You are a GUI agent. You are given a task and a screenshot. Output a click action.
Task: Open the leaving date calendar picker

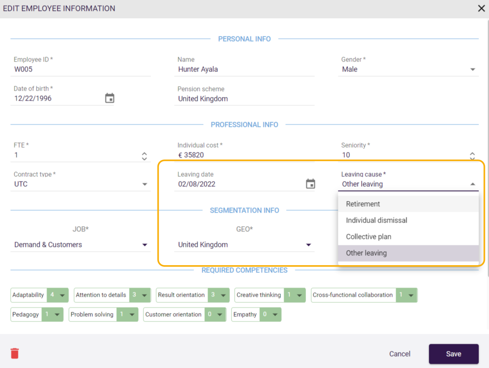tap(310, 184)
